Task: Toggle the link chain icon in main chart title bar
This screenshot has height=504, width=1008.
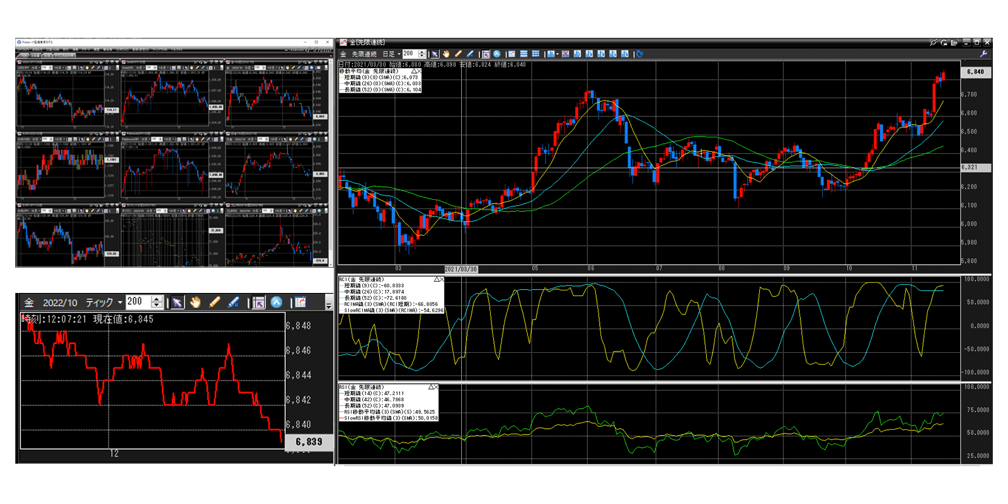Action: click(933, 43)
